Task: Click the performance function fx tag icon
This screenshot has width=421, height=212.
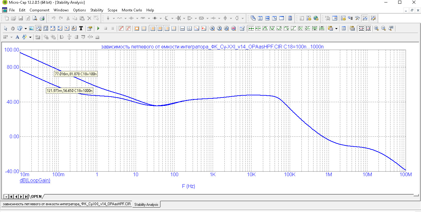Action: click(74, 28)
